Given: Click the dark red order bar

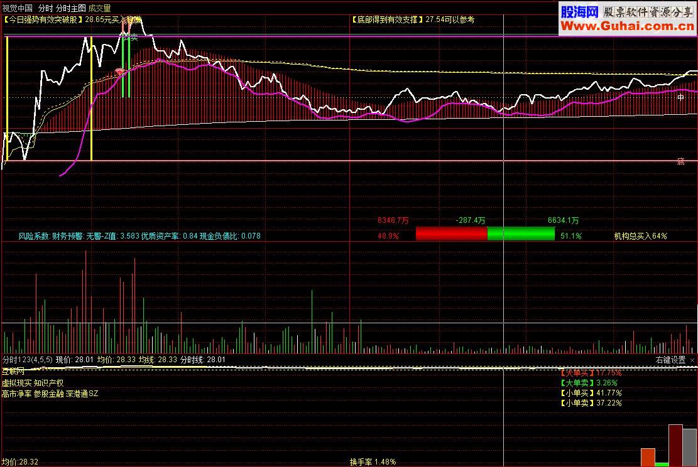Looking at the screenshot, I should pos(676,445).
